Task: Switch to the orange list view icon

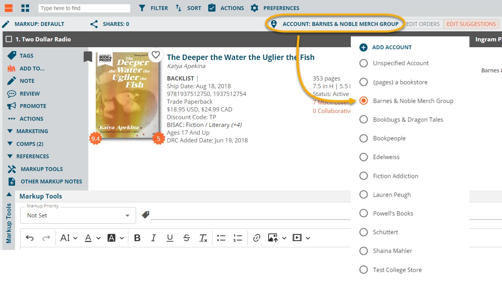Action: 9,8
